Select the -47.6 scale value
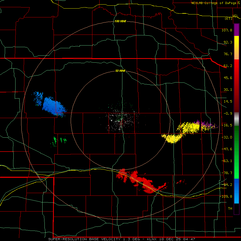Viewport: 241px width, 241px height. 227,149
